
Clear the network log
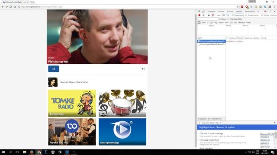203,15
